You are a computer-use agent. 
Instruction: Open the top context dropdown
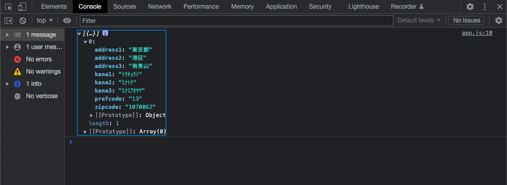(45, 20)
